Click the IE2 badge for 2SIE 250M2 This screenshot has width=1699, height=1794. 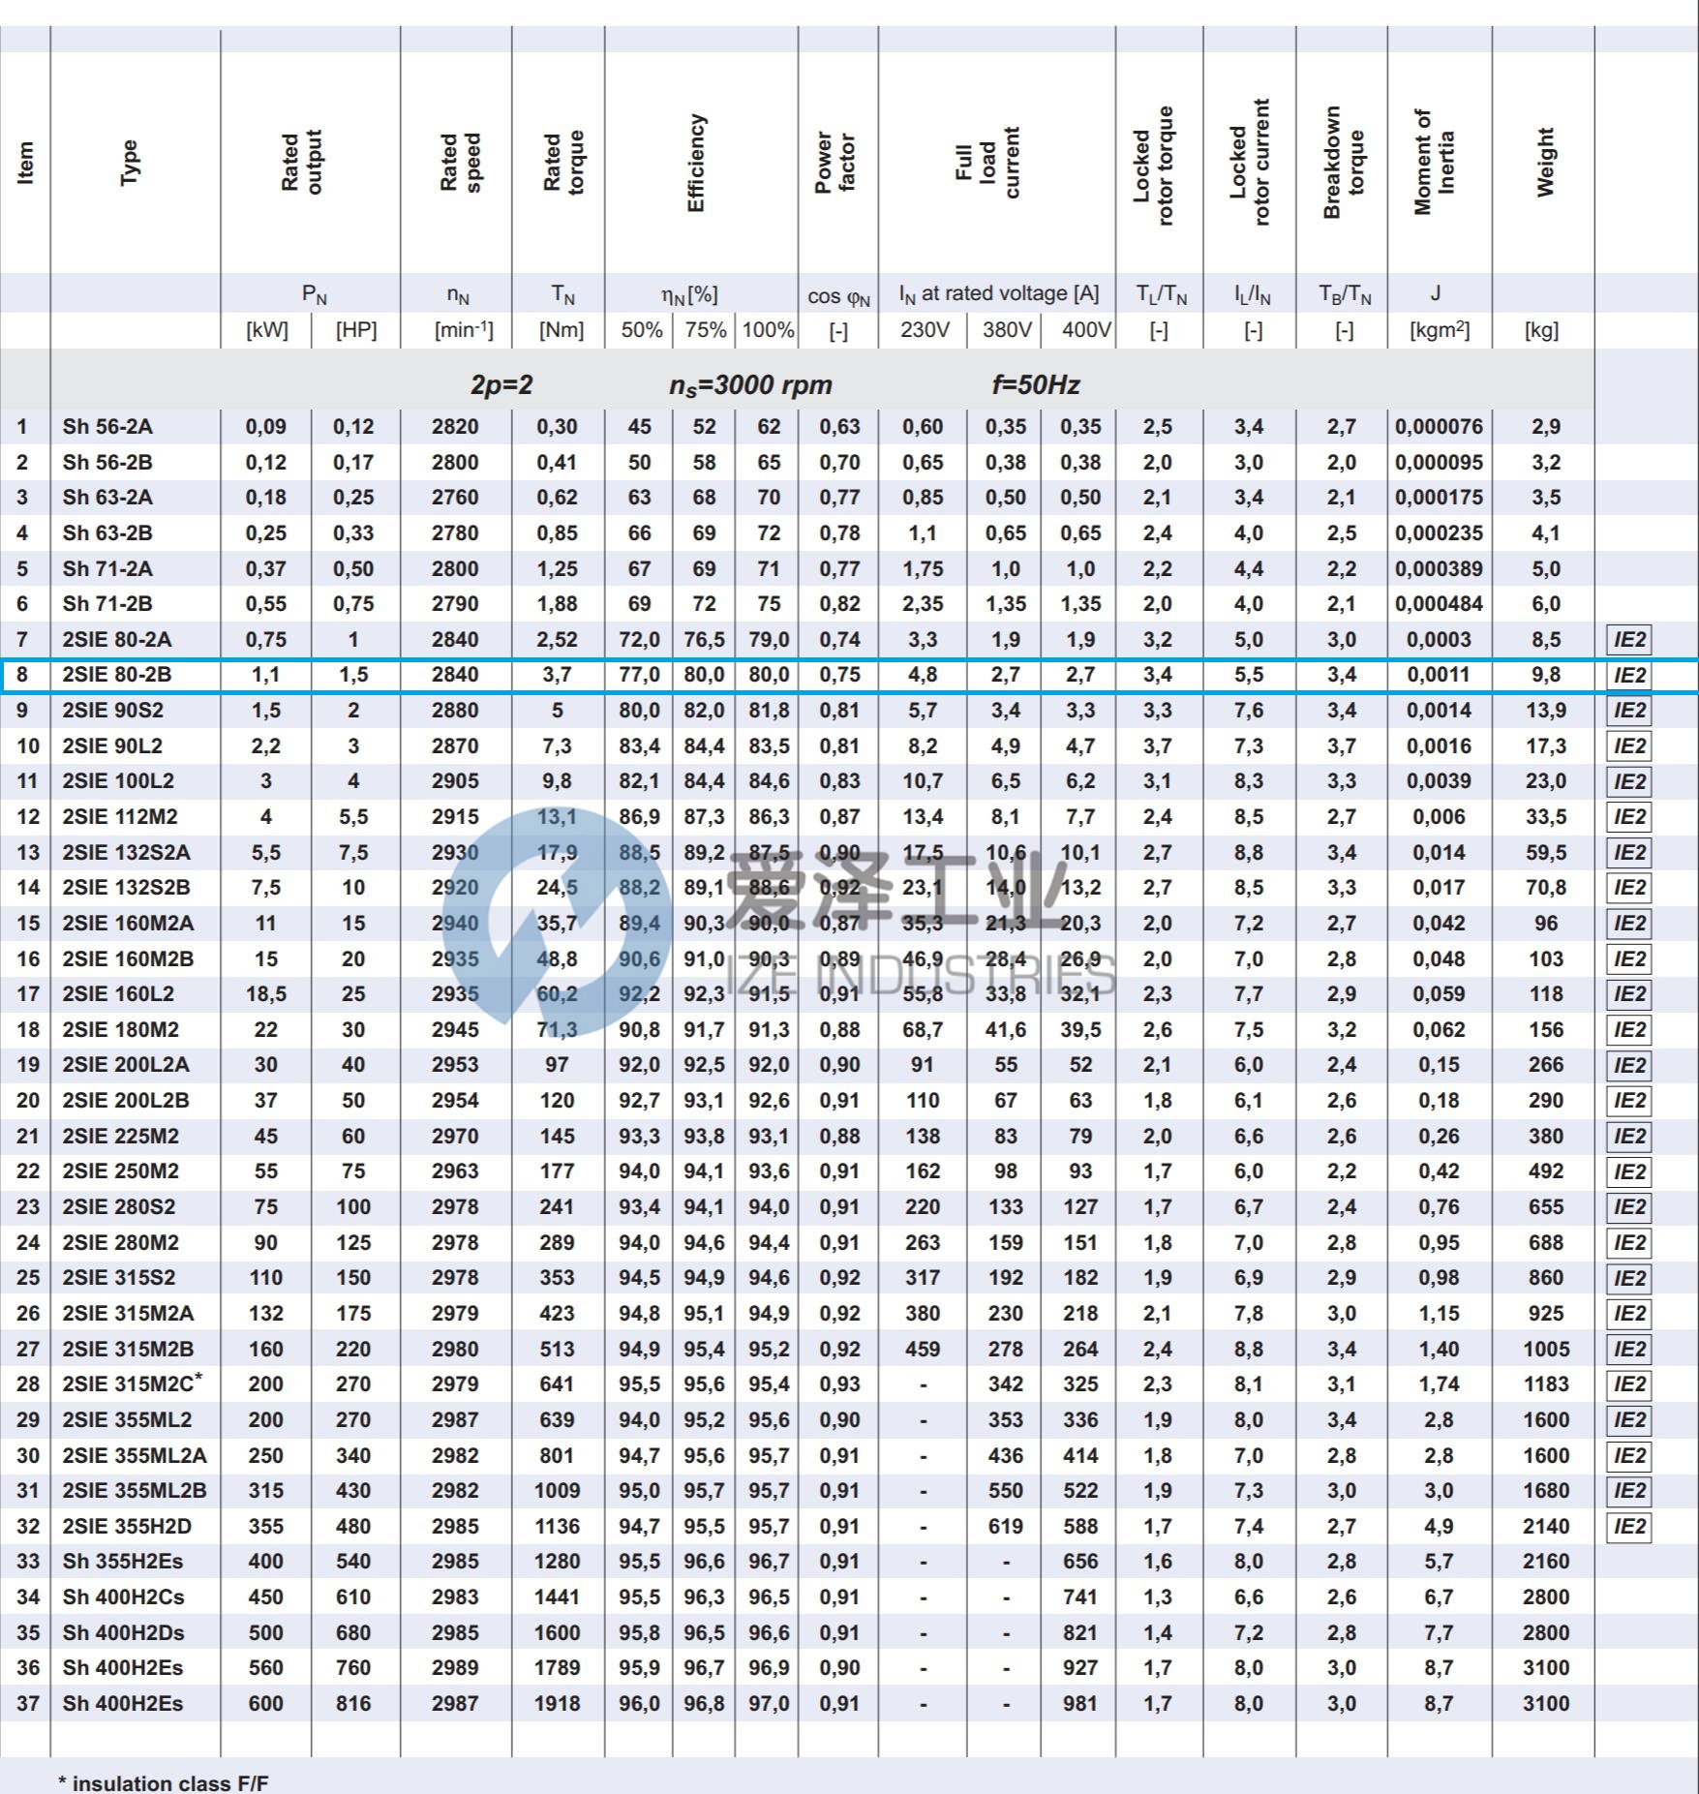[x=1628, y=1172]
